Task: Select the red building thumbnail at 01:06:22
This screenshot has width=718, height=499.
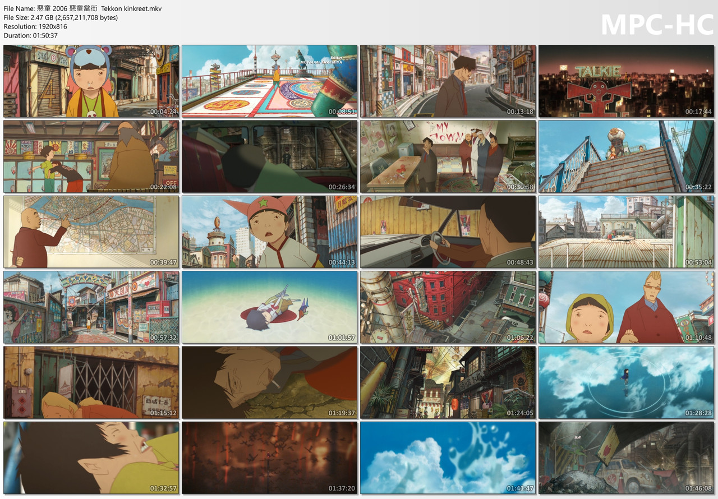Action: 448,307
